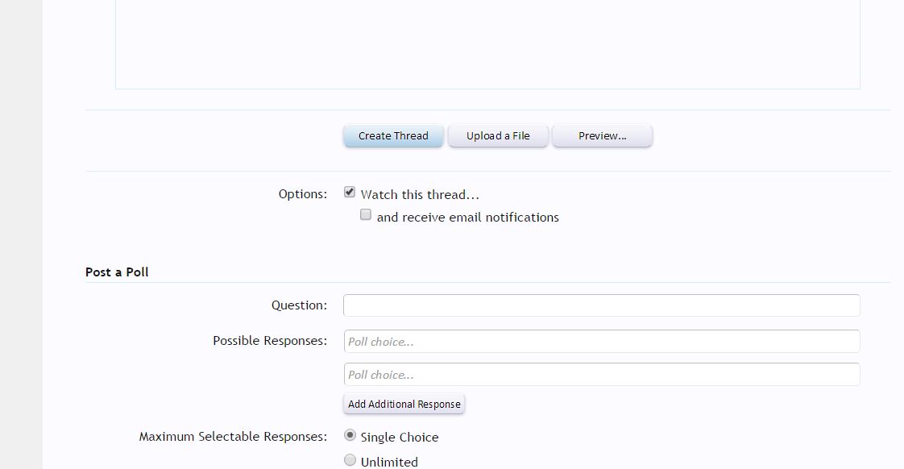Click the 'Post a Poll' section heading
This screenshot has height=469, width=904.
click(x=117, y=272)
